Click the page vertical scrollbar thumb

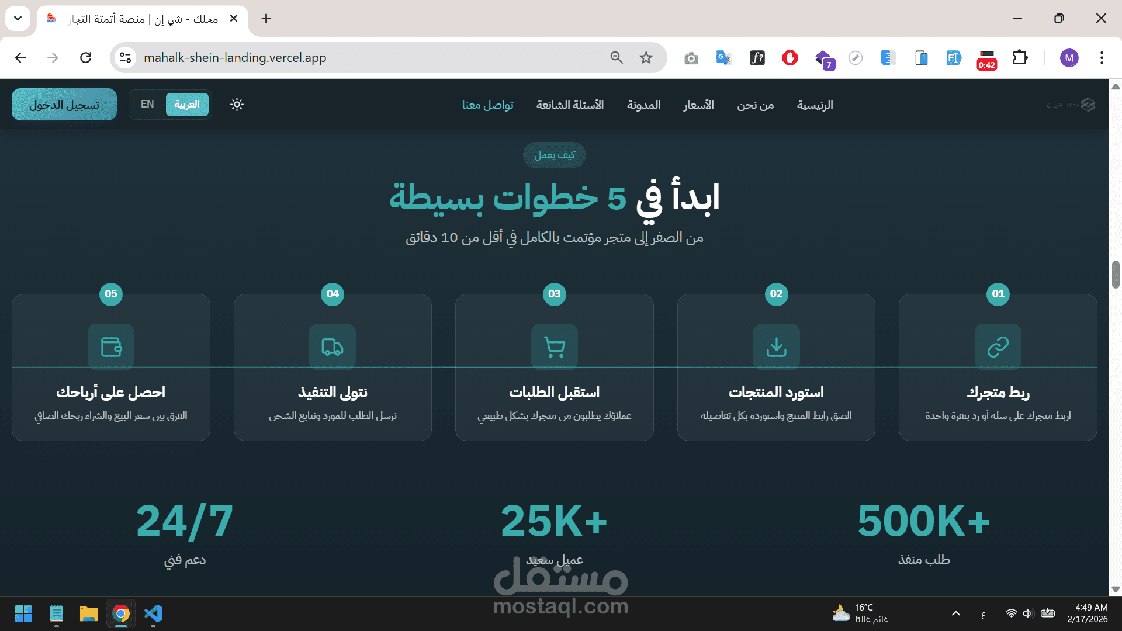(x=1116, y=275)
